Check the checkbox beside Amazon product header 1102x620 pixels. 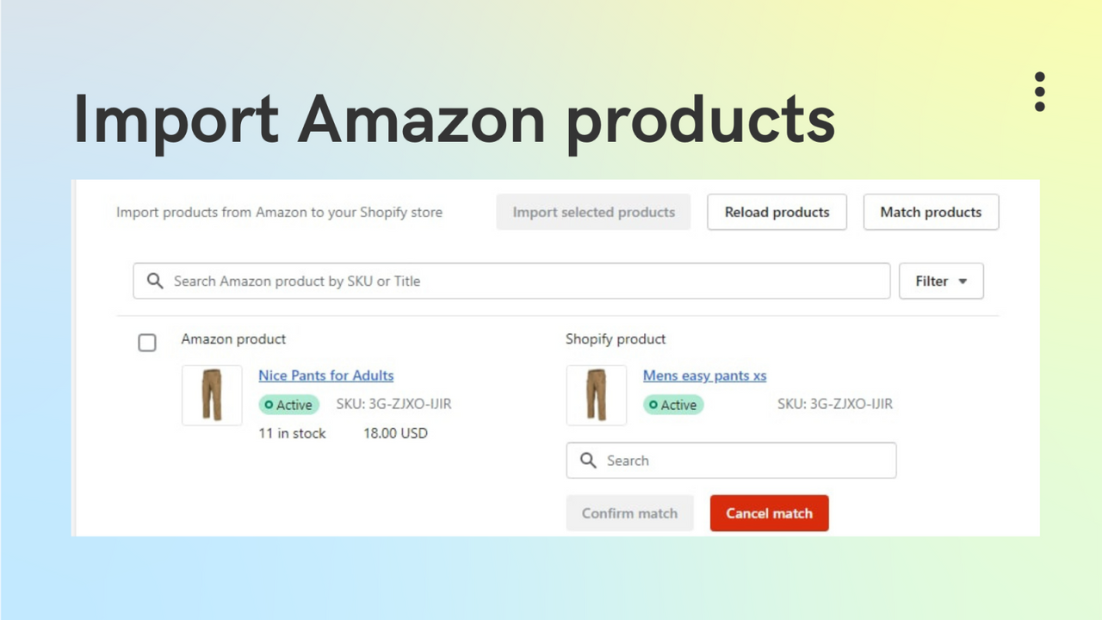[x=146, y=342]
